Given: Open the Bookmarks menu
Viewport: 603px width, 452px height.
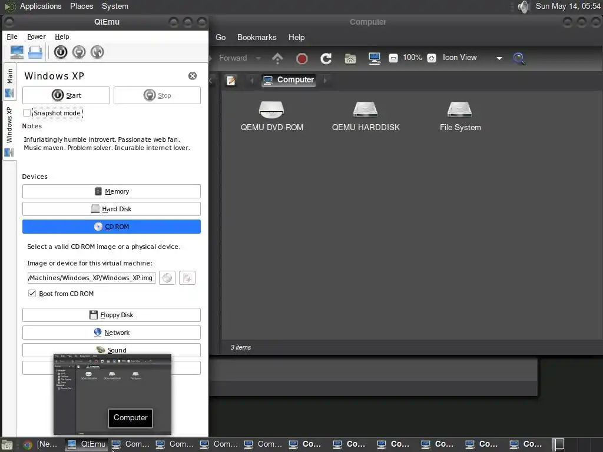Looking at the screenshot, I should click(x=257, y=37).
